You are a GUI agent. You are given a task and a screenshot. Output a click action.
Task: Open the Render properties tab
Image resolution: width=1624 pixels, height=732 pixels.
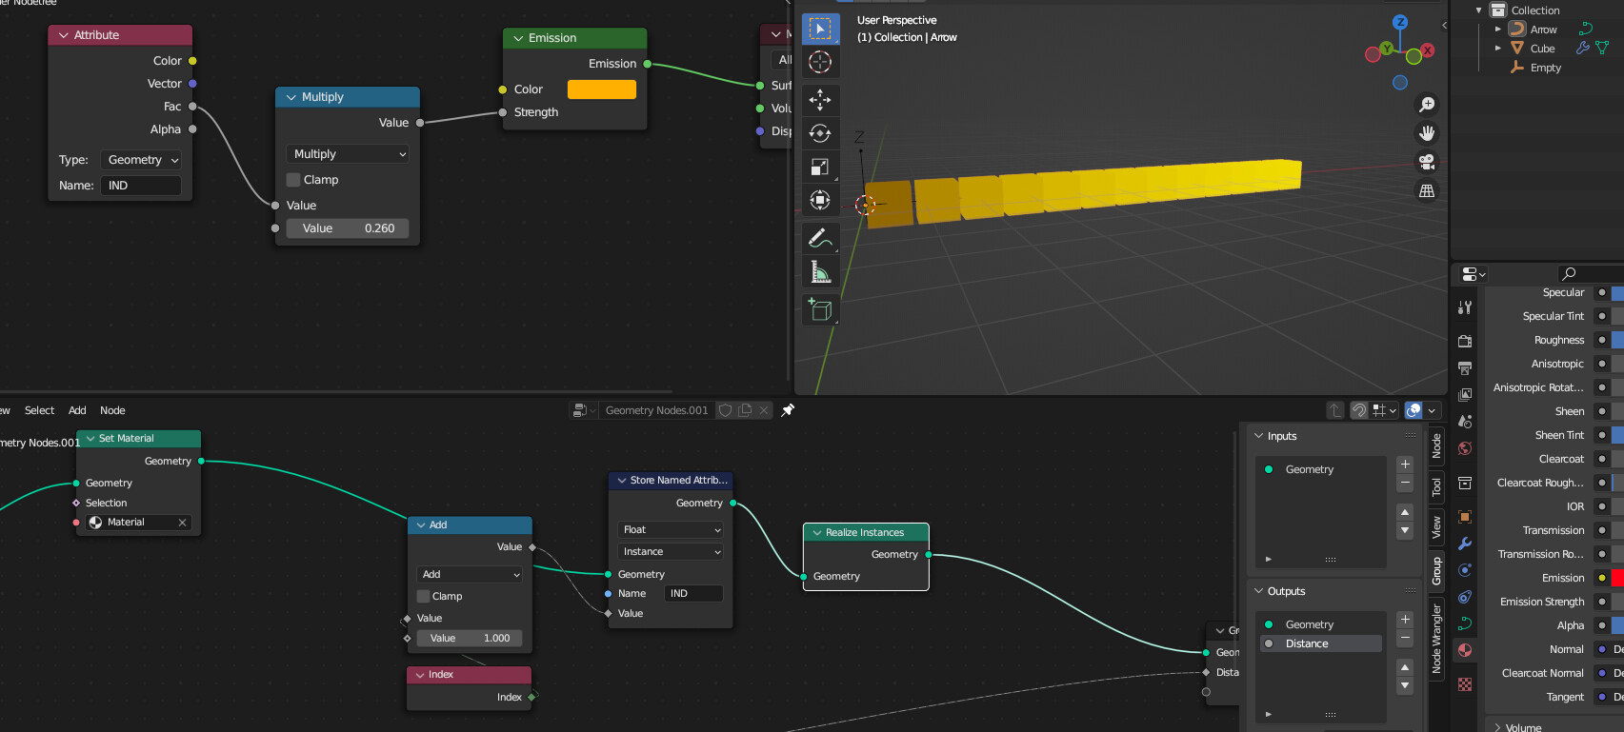coord(1465,341)
